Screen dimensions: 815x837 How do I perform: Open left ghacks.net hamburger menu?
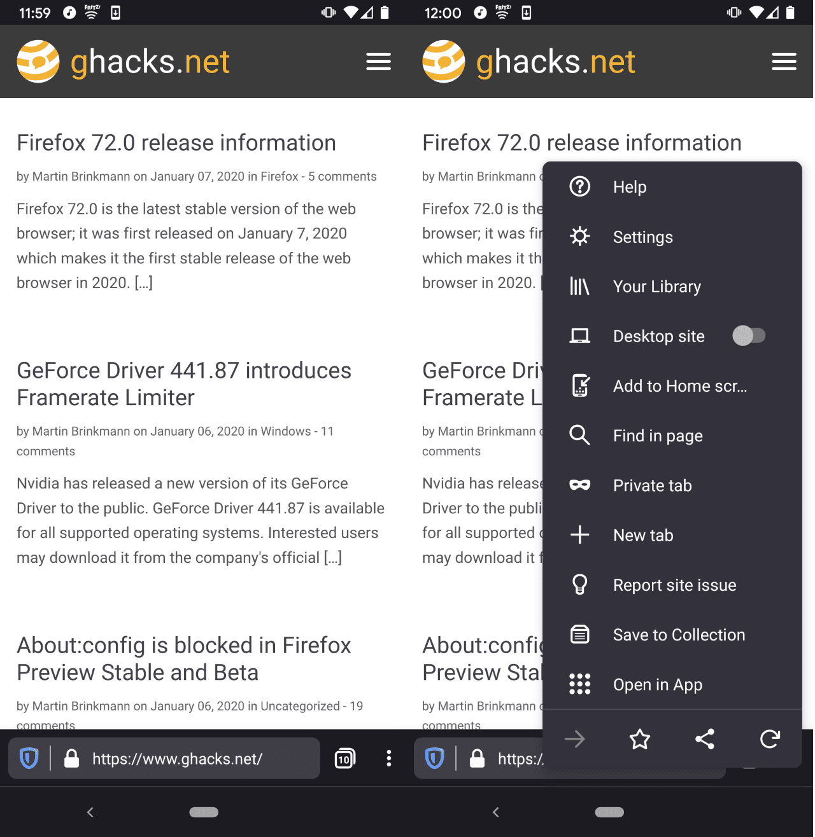[x=378, y=62]
